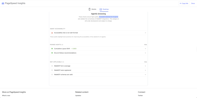Switch to the Desktop tab

coord(104,9)
